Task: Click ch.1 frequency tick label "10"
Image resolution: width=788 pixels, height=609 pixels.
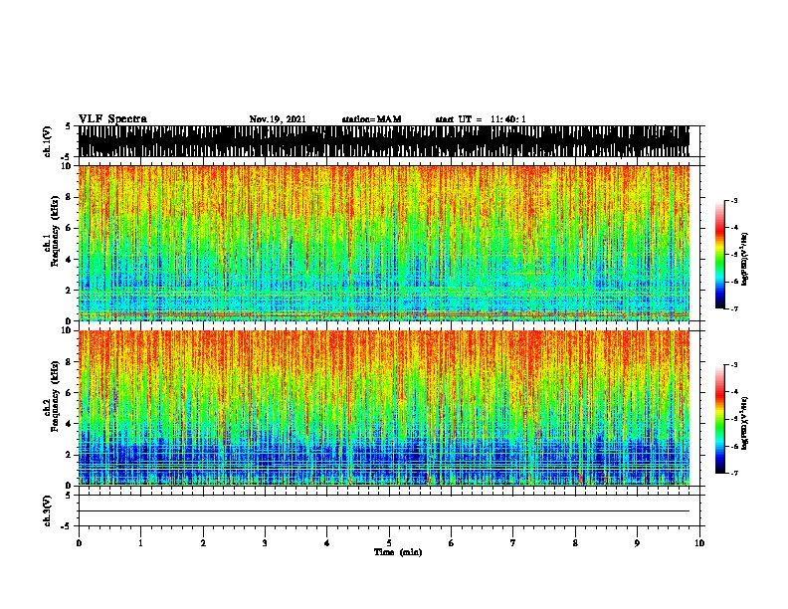Action: pyautogui.click(x=67, y=166)
